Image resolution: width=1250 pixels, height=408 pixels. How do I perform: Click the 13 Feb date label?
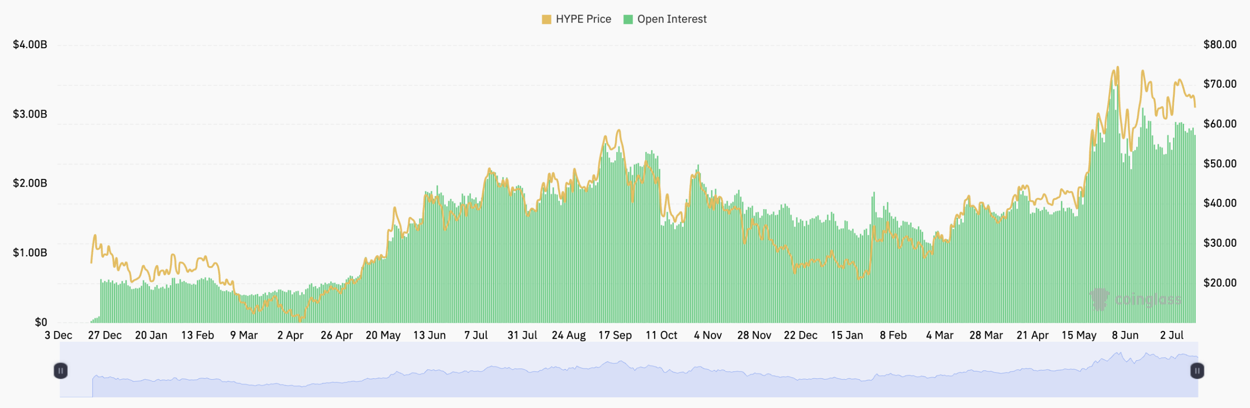[197, 335]
